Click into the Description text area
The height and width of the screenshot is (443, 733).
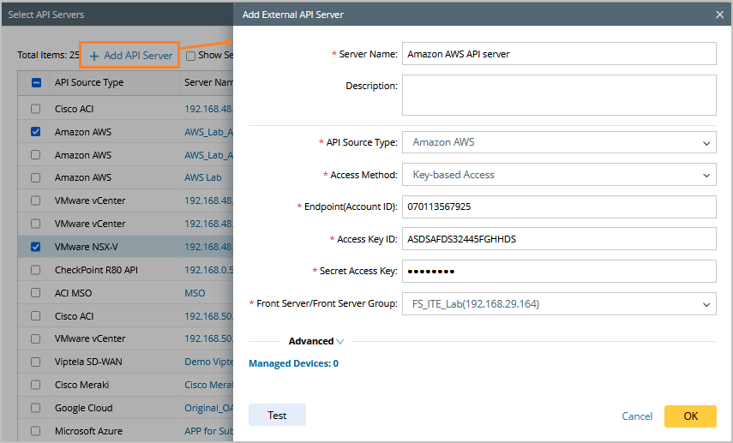point(558,94)
